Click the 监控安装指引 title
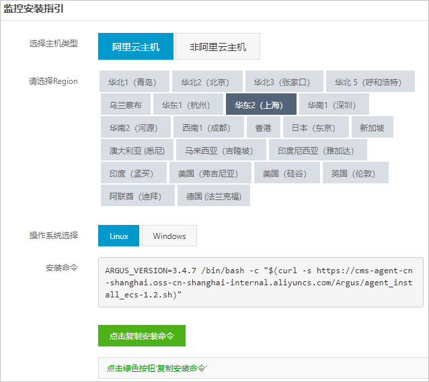 click(x=34, y=9)
